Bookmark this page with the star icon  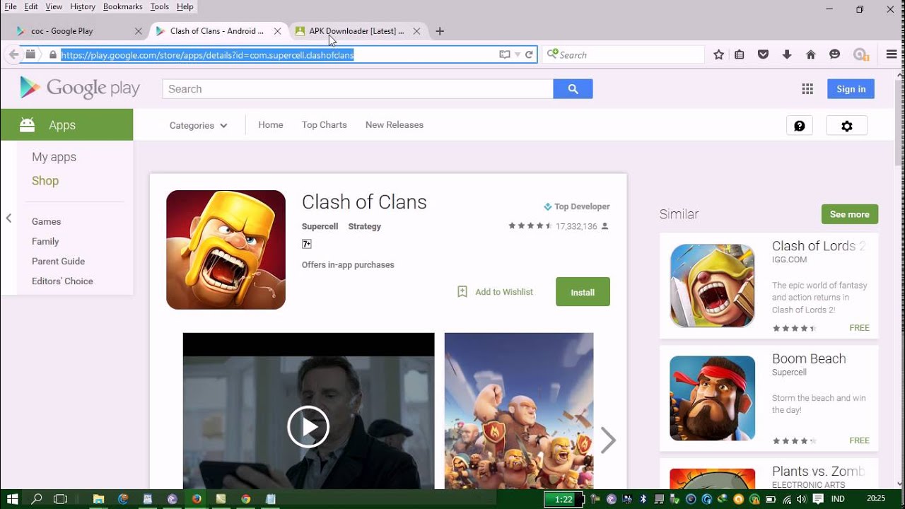[x=718, y=54]
